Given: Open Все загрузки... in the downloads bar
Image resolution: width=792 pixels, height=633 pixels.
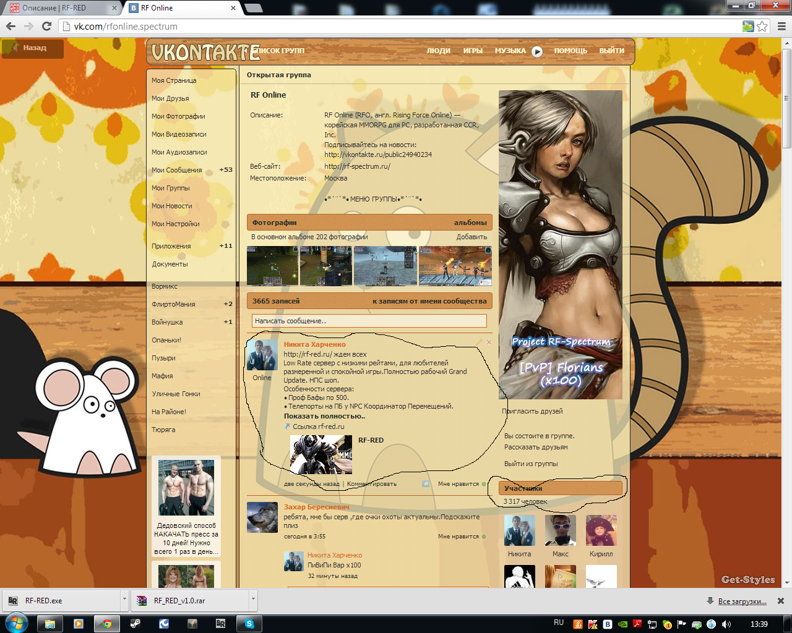Looking at the screenshot, I should click(x=742, y=601).
